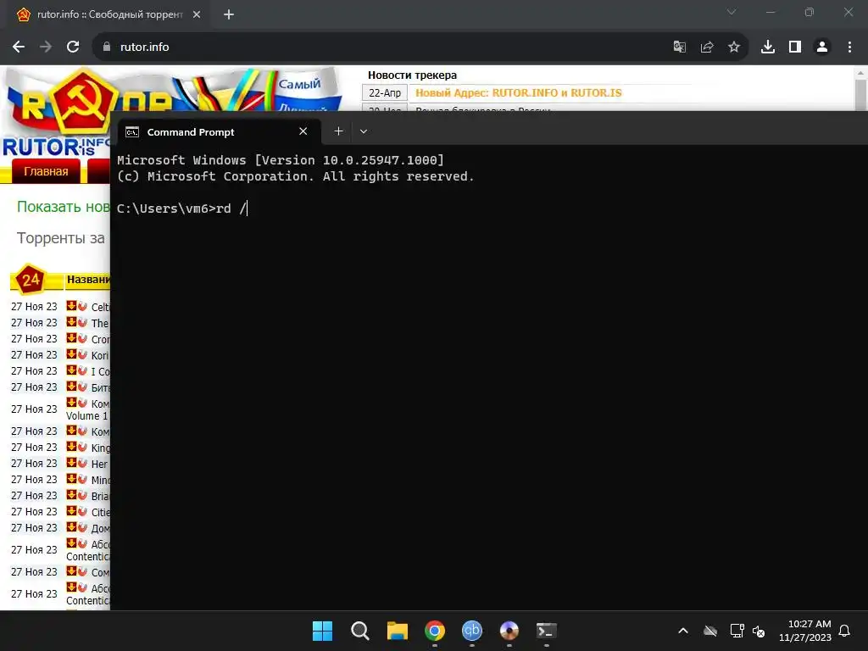Download torrent icon in Celti row
Viewport: 868px width, 651px height.
click(x=71, y=305)
